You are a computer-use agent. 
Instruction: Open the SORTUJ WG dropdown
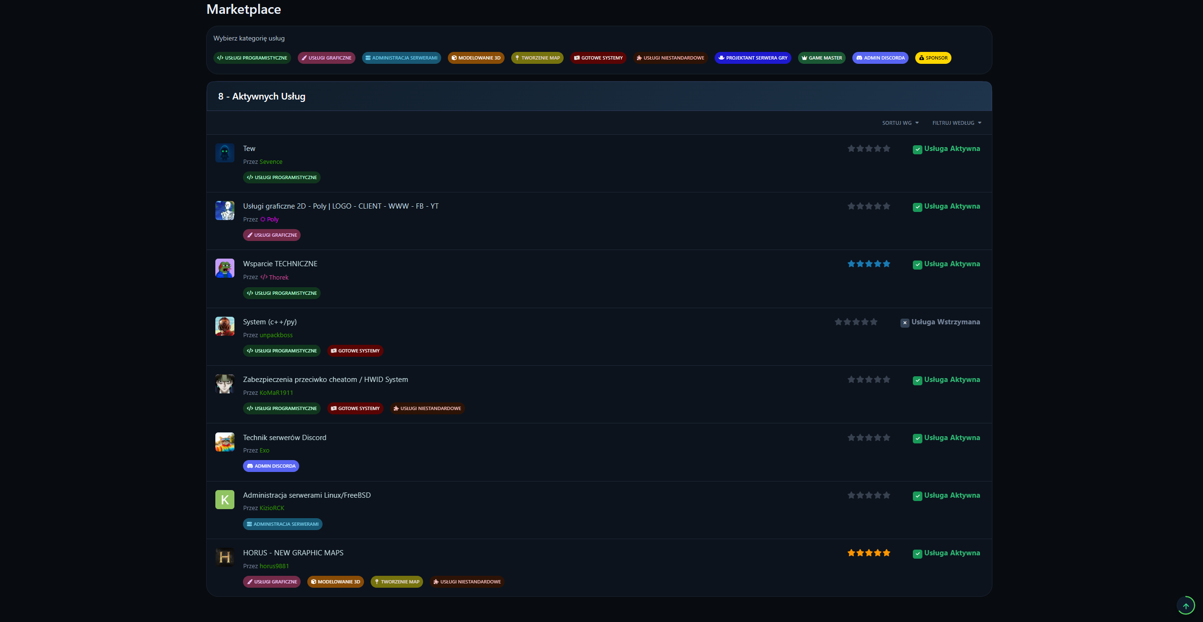[900, 122]
